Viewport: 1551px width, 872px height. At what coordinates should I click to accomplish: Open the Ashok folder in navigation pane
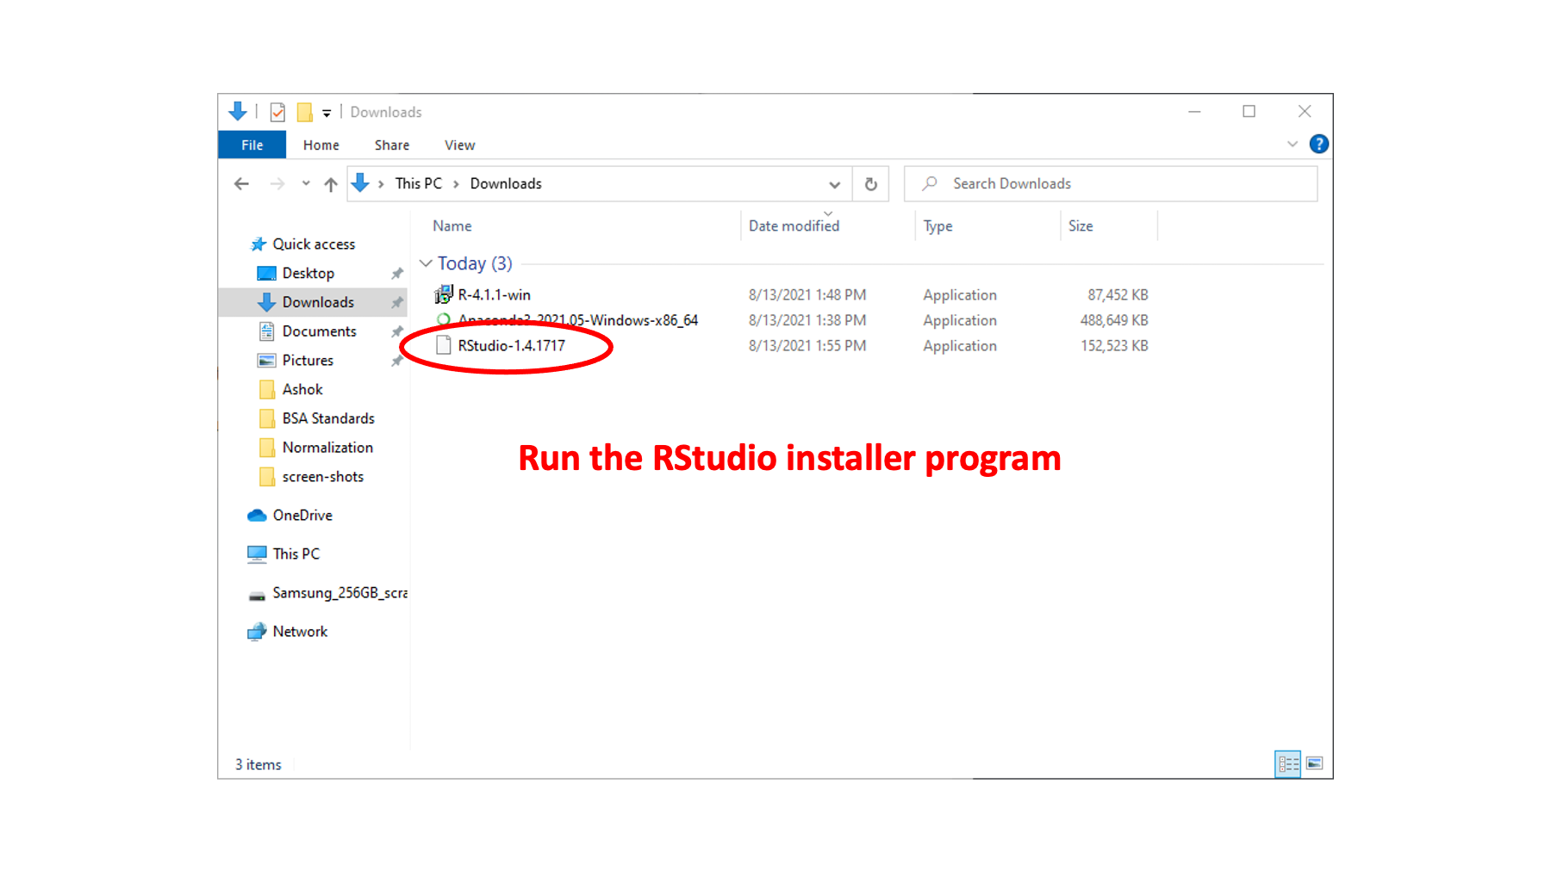(x=302, y=389)
